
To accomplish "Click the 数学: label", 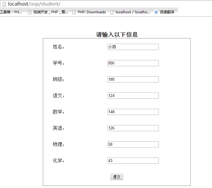I will pyautogui.click(x=58, y=112).
